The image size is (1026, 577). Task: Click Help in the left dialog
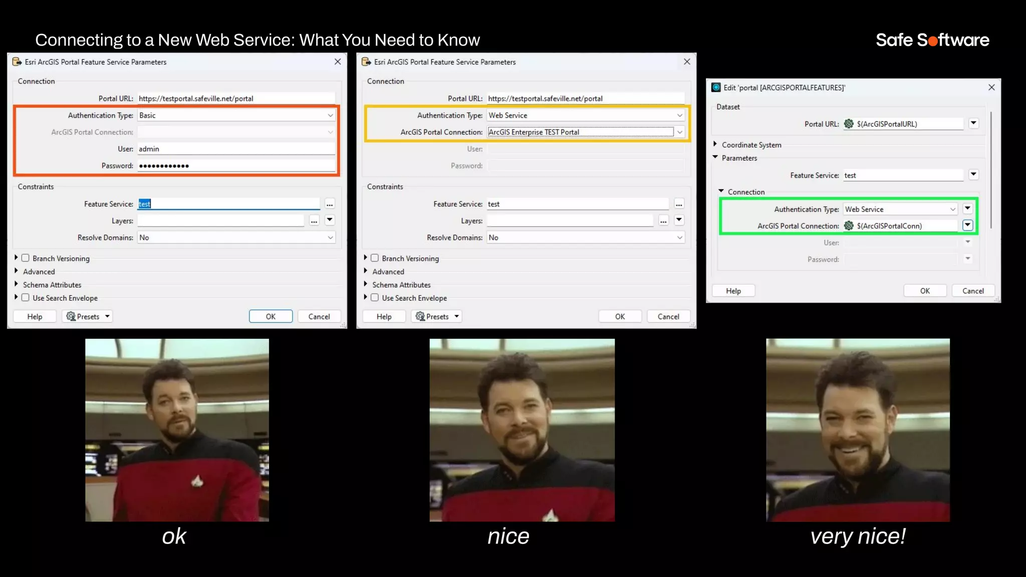pos(35,317)
